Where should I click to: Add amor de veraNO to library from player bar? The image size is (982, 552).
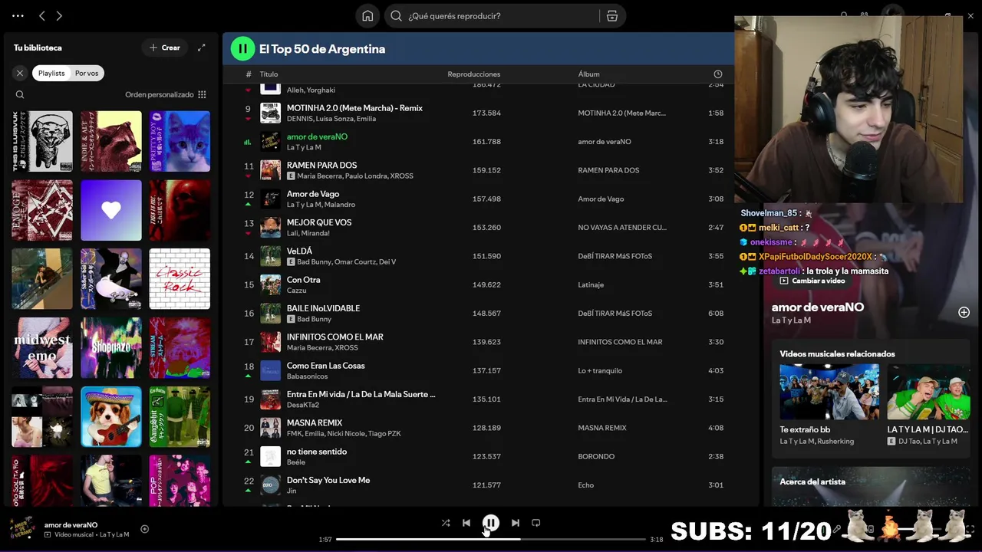(x=144, y=529)
